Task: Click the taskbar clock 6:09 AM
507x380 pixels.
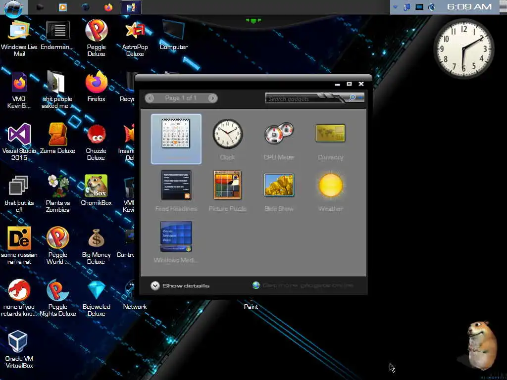Action: (x=469, y=7)
